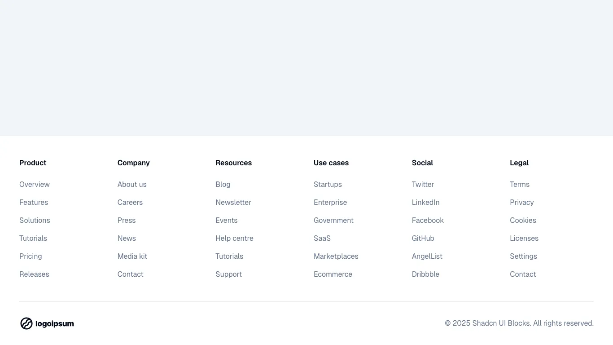
Task: View the Cookies policy link
Action: point(523,220)
